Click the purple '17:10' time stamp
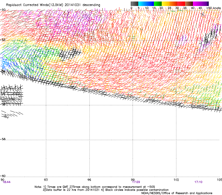 [x=198, y=182]
